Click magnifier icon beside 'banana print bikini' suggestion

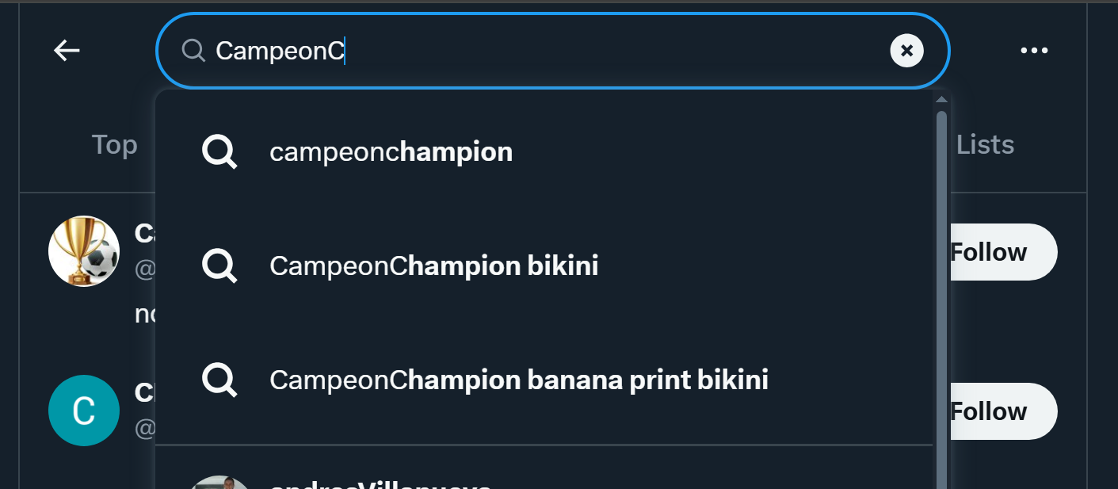coord(219,380)
